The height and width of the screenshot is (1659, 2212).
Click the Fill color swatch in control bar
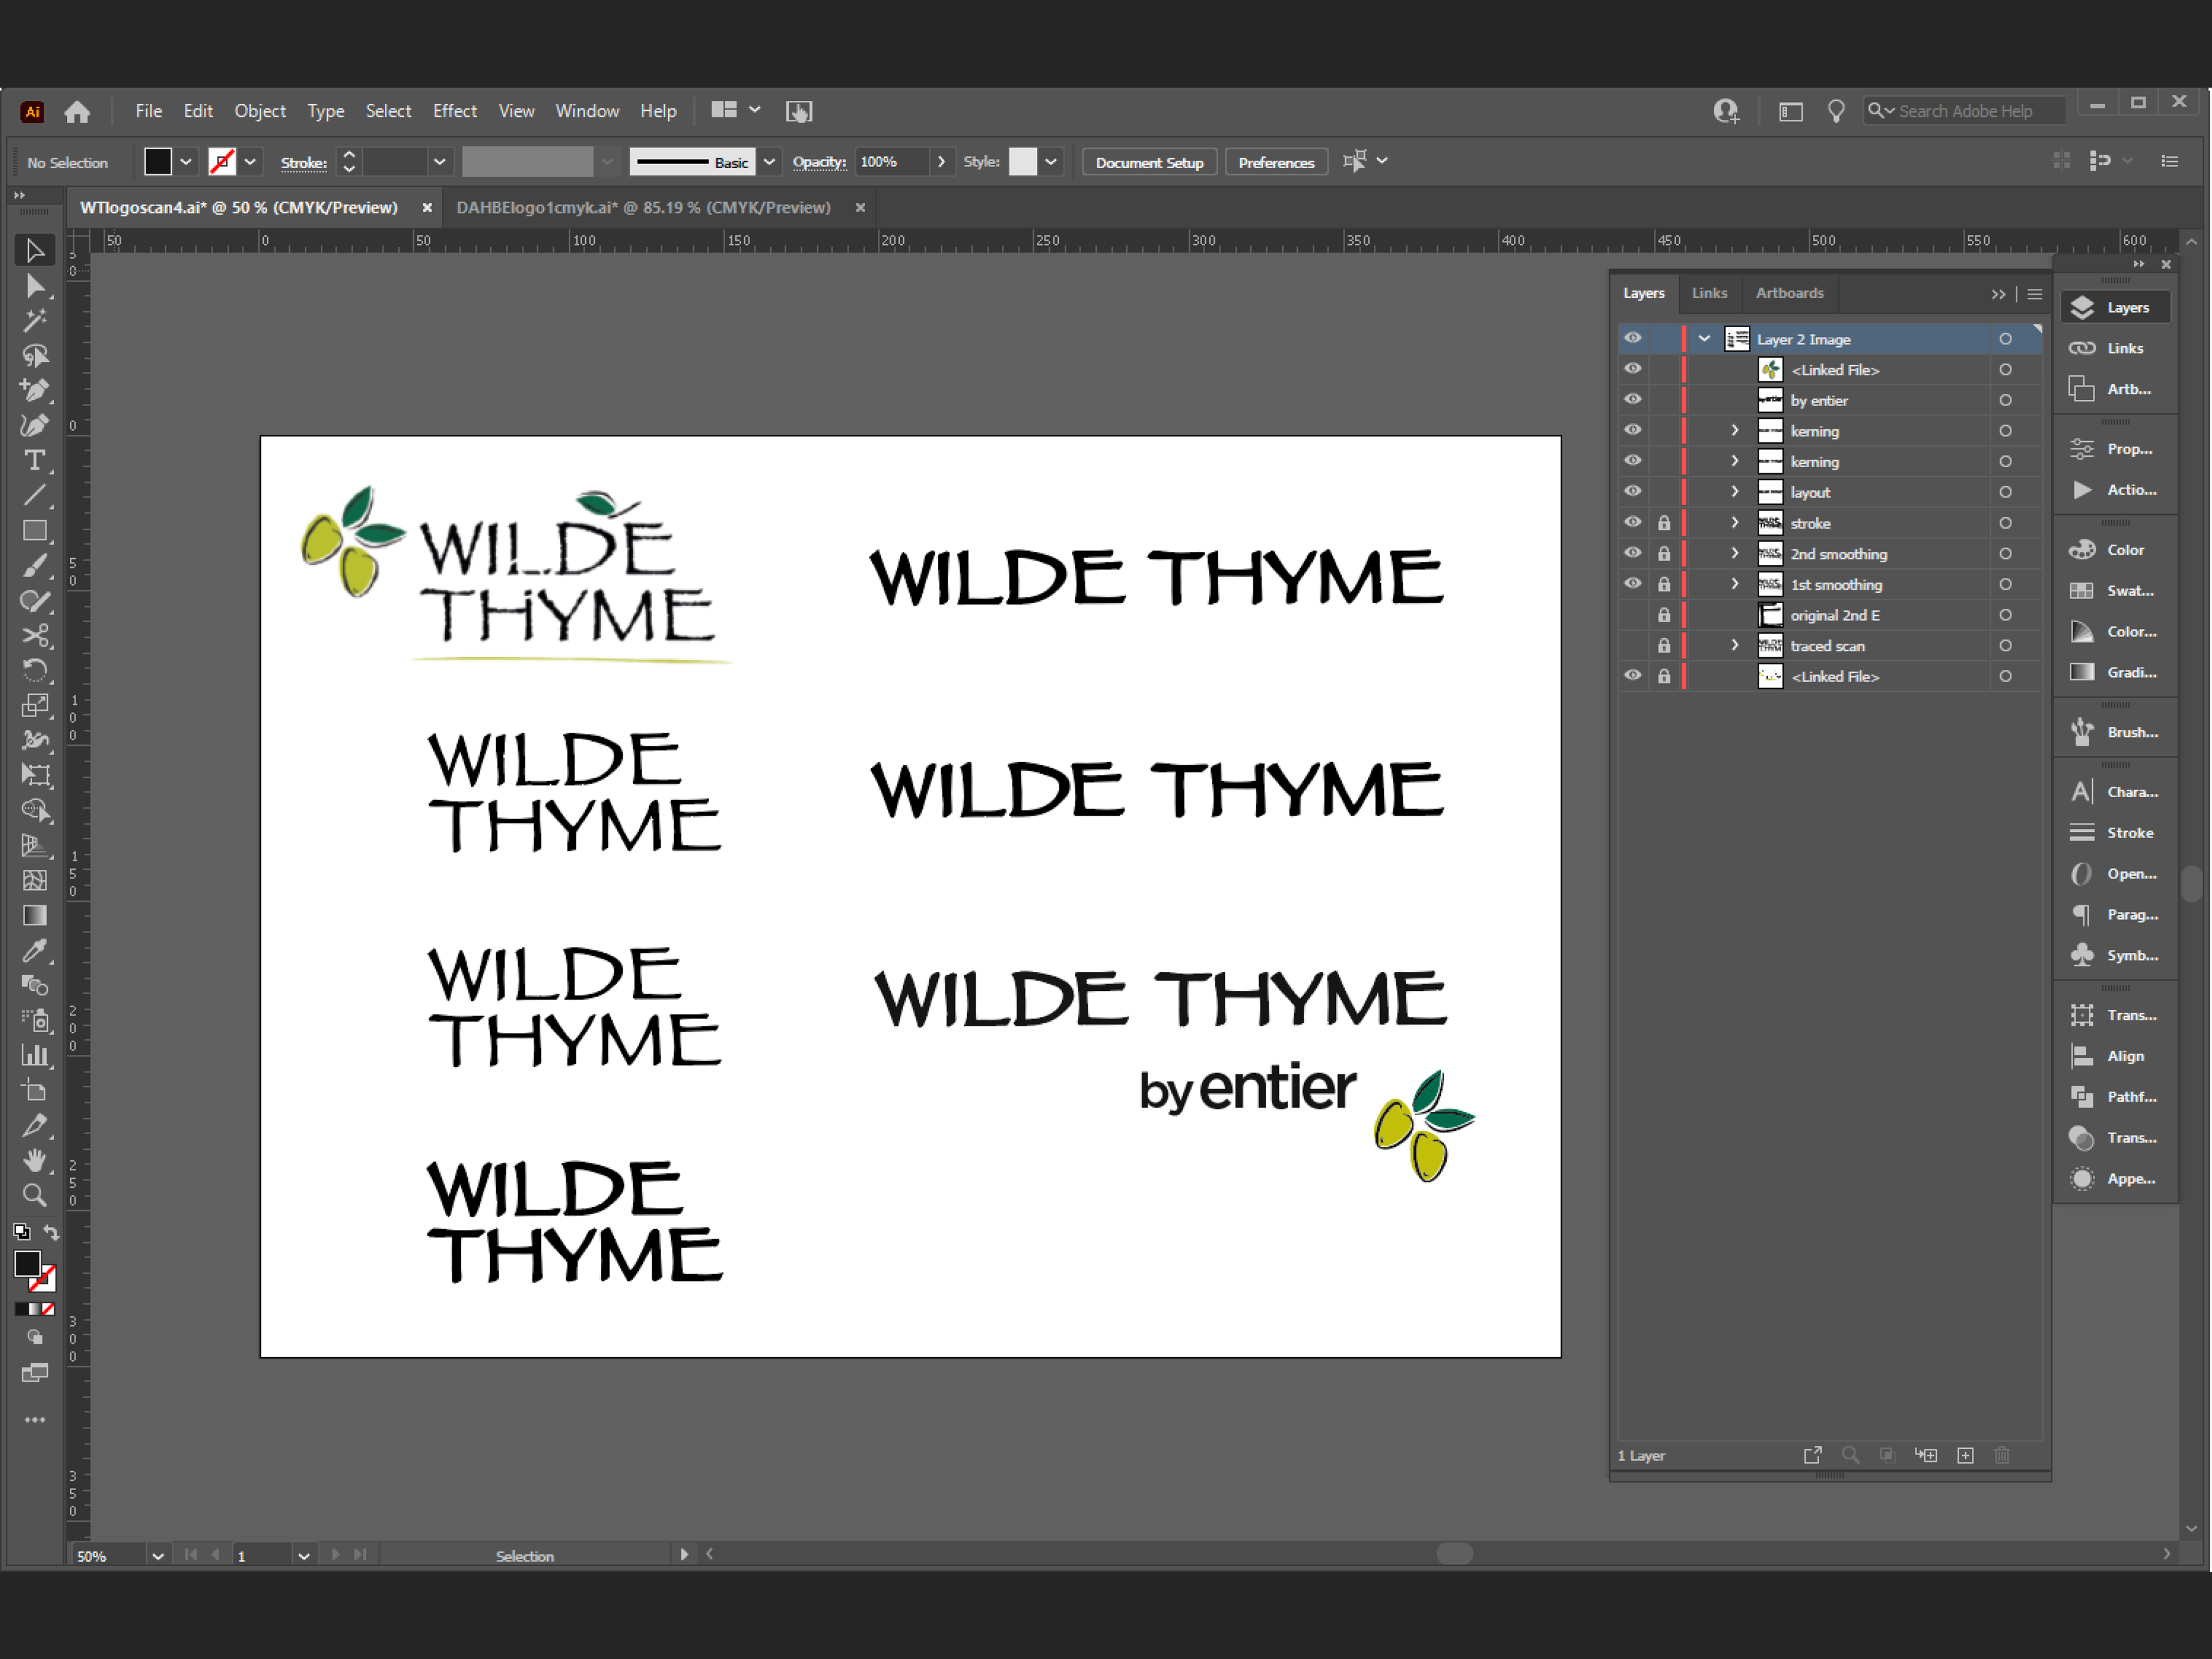point(158,162)
